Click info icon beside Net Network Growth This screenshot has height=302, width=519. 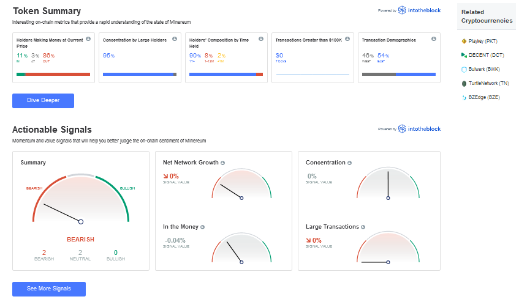pyautogui.click(x=223, y=163)
